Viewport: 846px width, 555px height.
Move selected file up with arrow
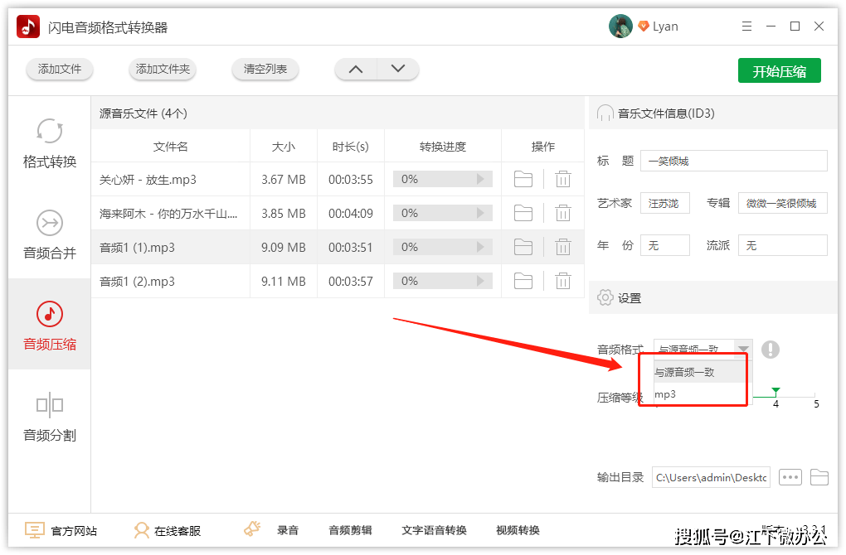click(x=356, y=69)
